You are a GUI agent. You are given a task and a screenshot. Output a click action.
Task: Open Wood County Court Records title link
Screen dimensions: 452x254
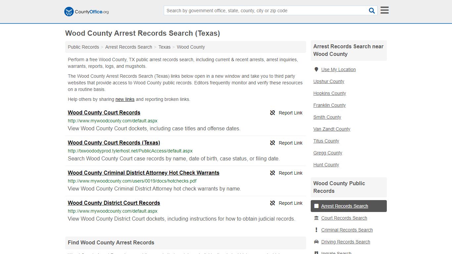click(x=104, y=112)
